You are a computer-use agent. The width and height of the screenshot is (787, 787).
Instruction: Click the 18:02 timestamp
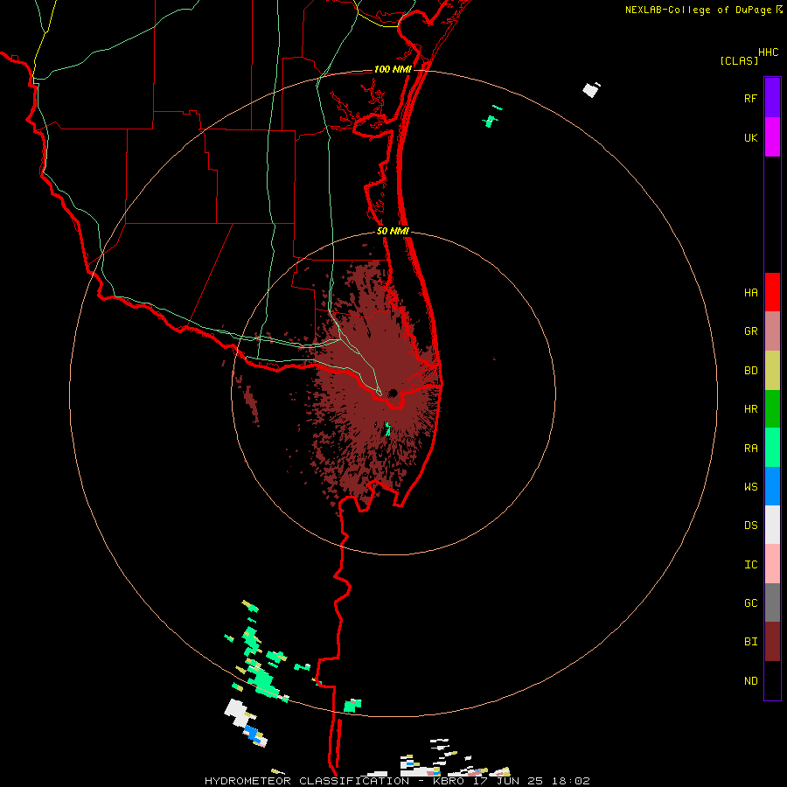(571, 781)
